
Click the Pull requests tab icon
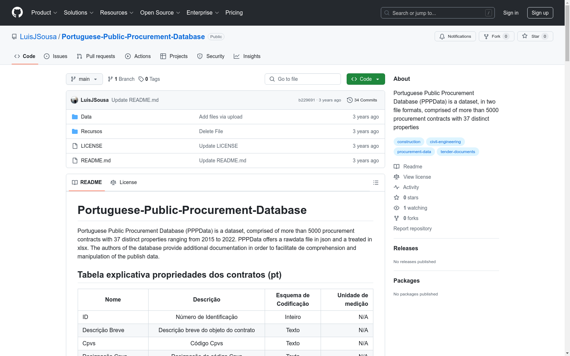coord(79,56)
